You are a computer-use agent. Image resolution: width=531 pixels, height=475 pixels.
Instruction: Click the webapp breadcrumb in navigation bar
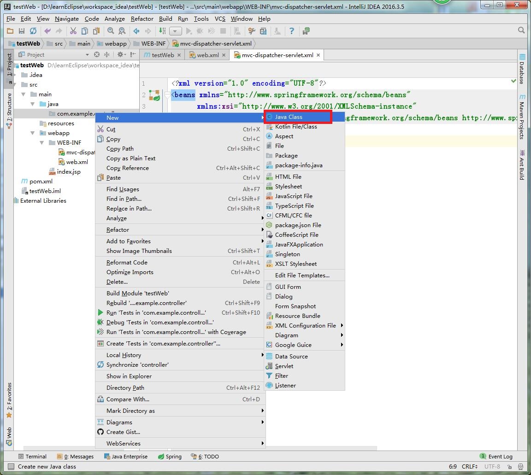112,44
